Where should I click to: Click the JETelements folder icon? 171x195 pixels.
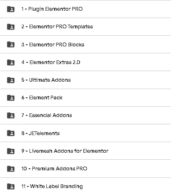click(11, 133)
